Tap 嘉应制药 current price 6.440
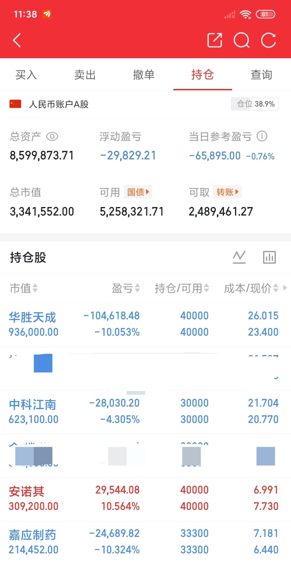 266,550
